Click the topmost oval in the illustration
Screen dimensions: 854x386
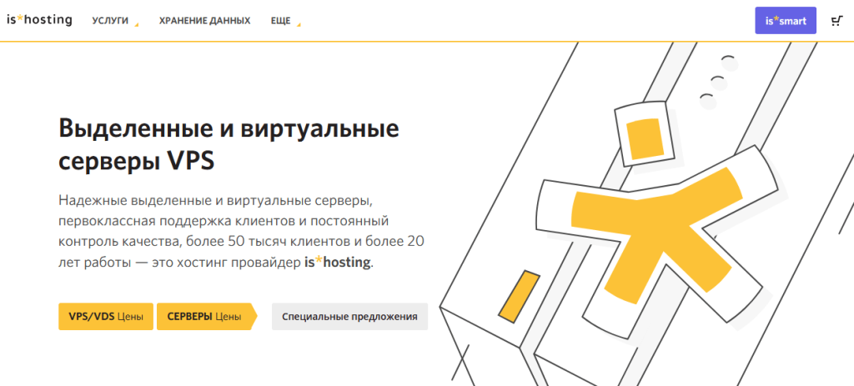[730, 63]
